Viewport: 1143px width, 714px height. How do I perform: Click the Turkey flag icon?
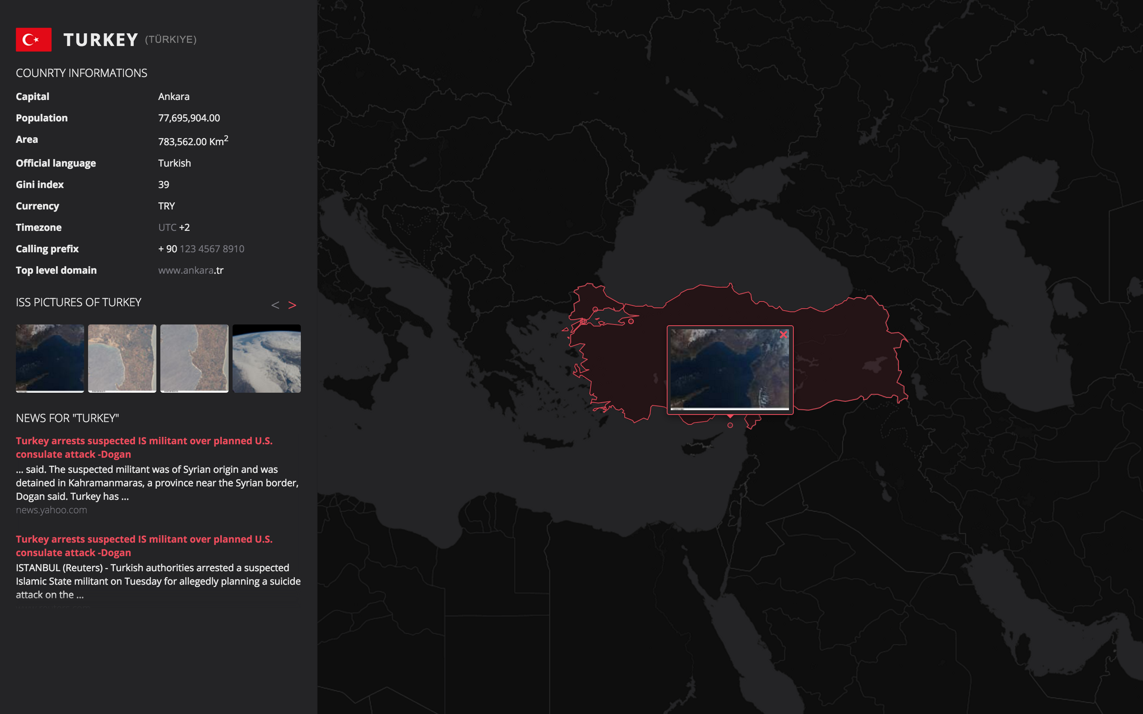[x=33, y=40]
